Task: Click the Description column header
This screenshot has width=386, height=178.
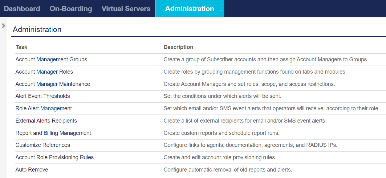Action: point(178,47)
